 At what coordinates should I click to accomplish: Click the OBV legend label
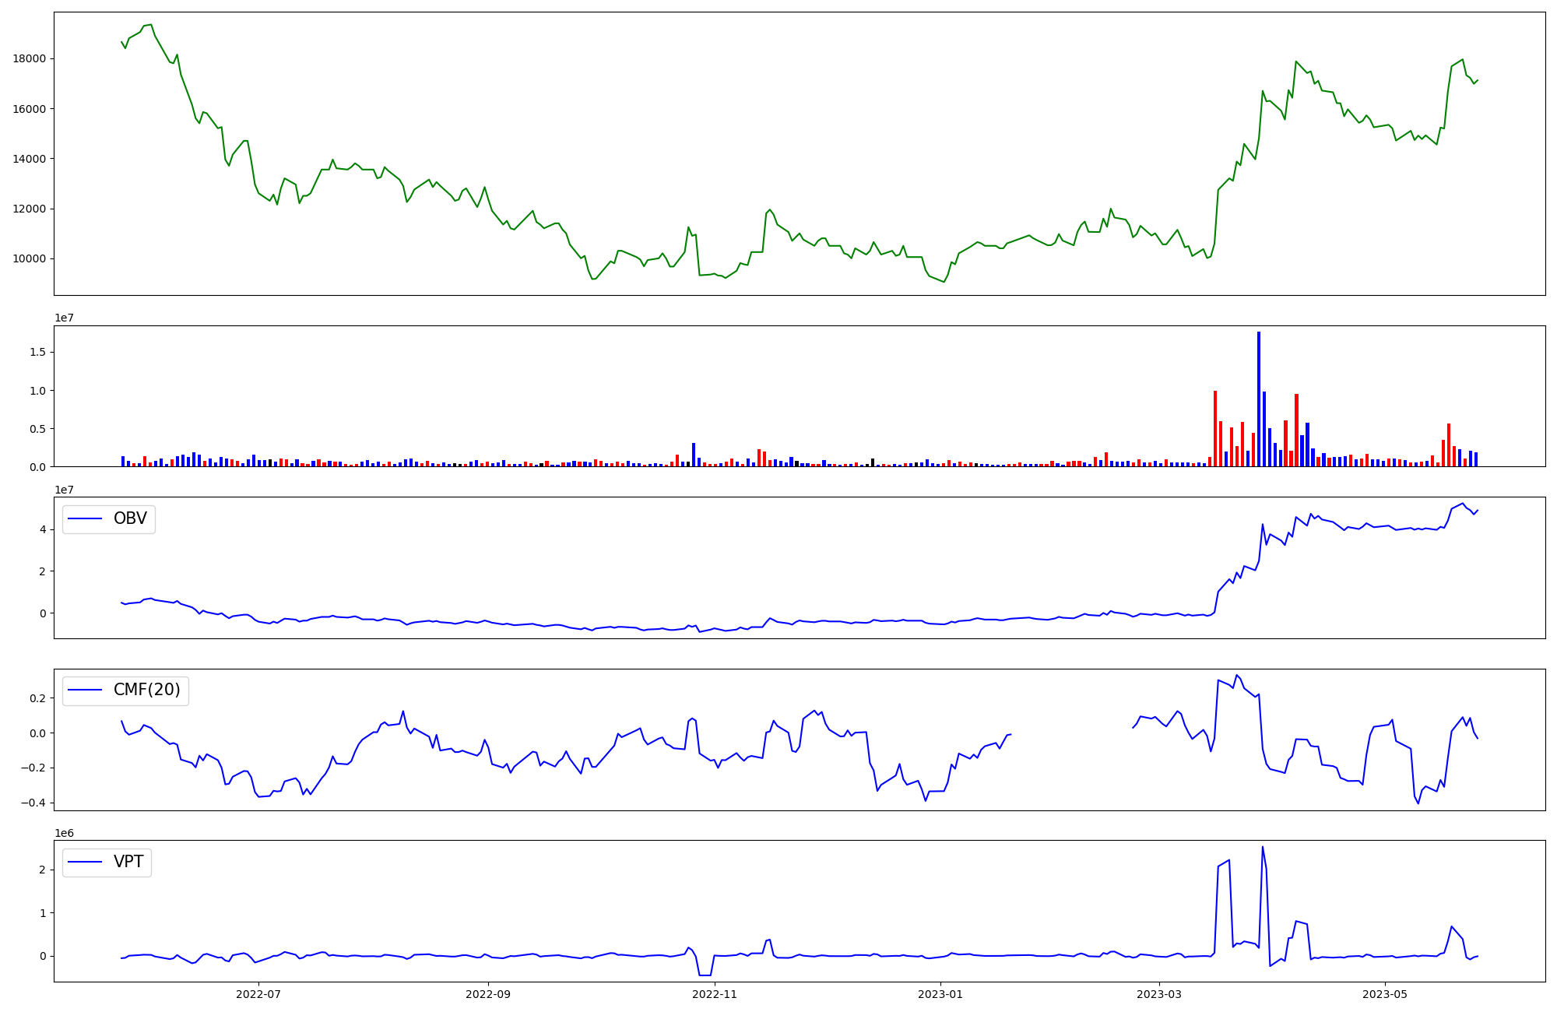point(130,519)
